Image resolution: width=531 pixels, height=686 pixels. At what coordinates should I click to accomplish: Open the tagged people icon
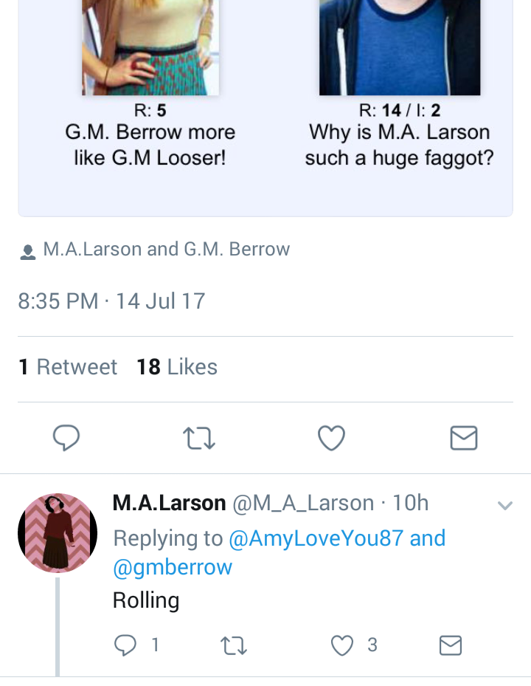point(28,252)
